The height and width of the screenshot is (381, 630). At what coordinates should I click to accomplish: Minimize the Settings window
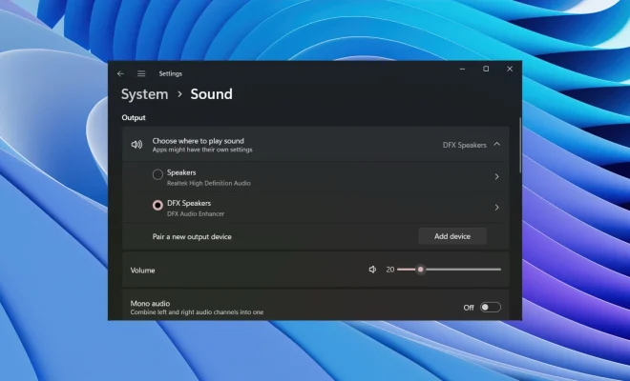tap(462, 69)
